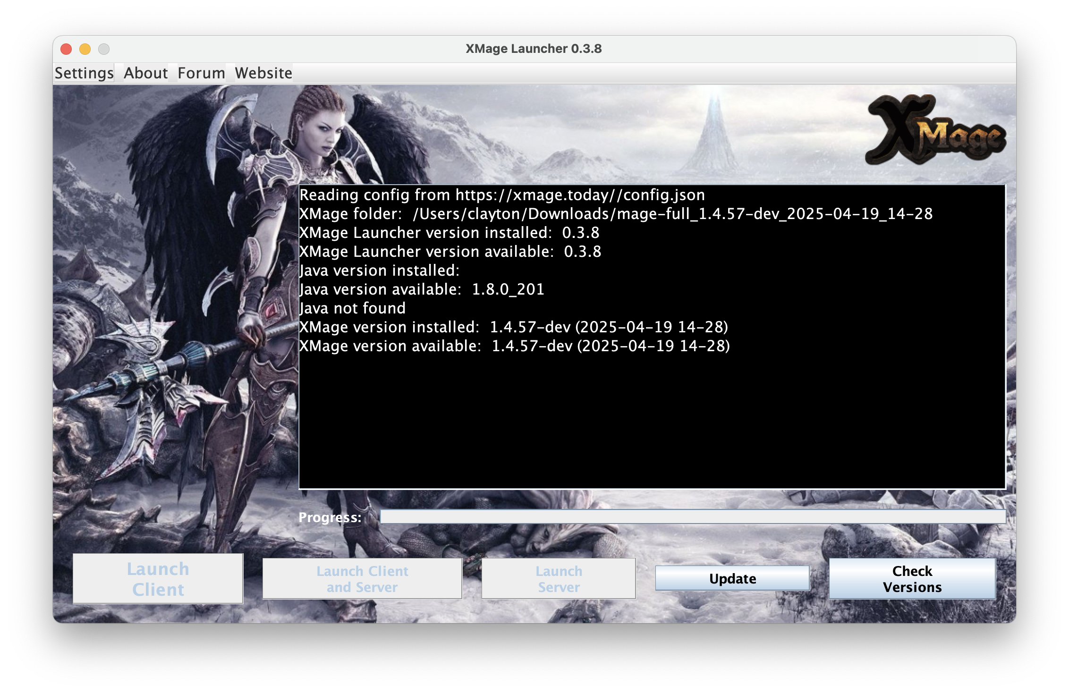Open the Settings menu
Viewport: 1069px width, 693px height.
pyautogui.click(x=84, y=73)
